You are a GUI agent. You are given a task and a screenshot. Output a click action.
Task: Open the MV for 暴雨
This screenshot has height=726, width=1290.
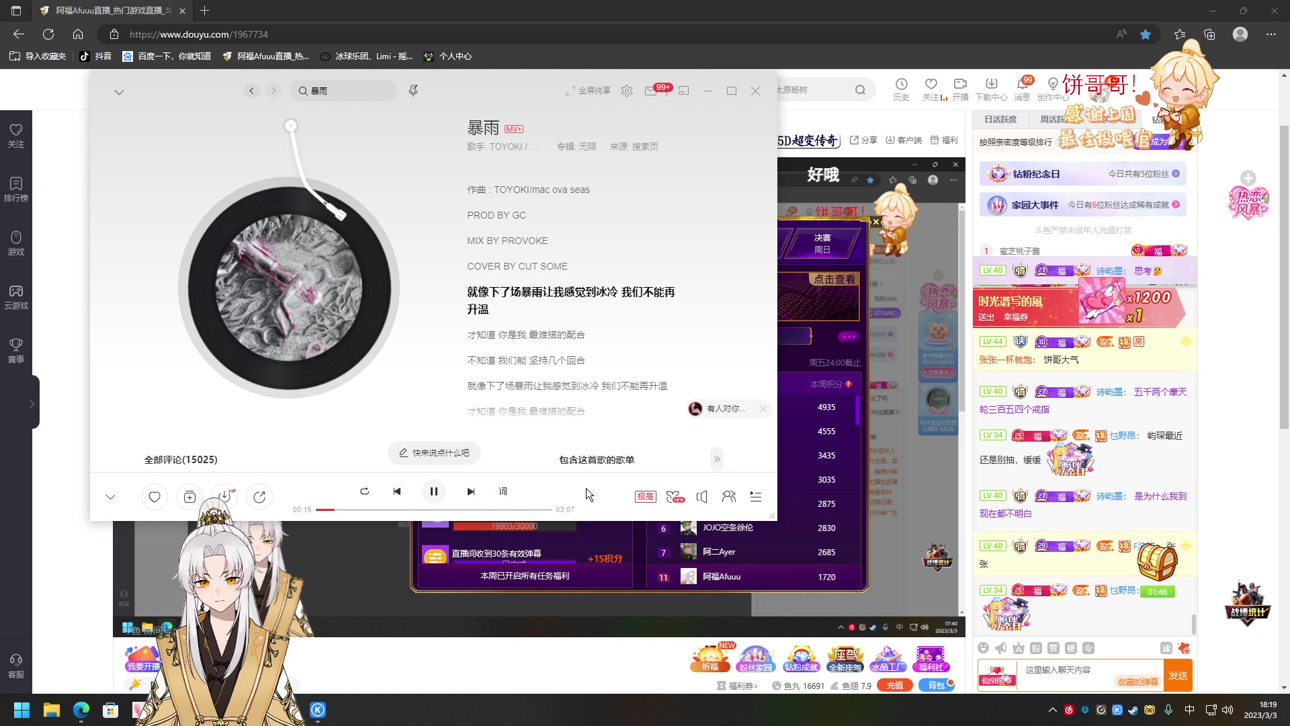(x=514, y=129)
